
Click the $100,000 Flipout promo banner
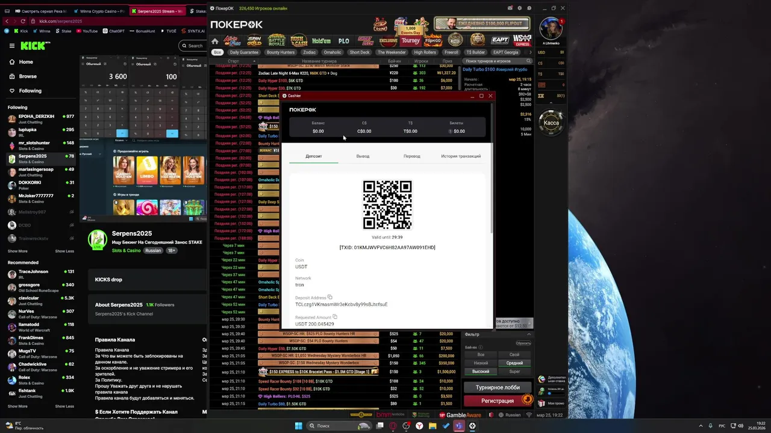482,24
